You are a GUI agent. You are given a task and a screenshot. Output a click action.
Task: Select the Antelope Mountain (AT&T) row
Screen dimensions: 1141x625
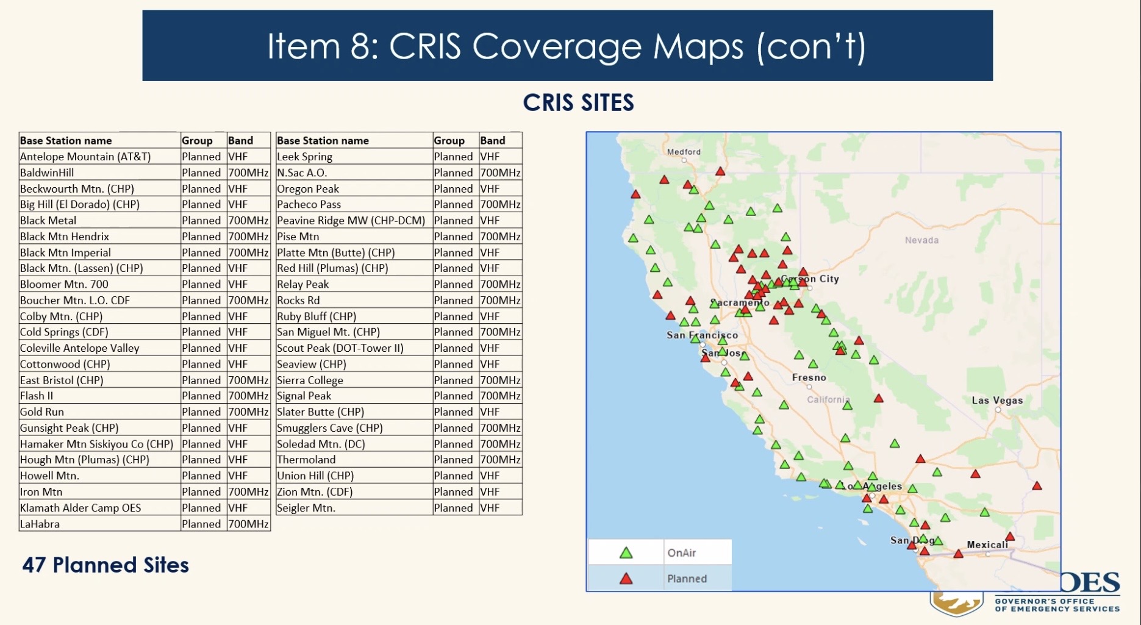(85, 157)
